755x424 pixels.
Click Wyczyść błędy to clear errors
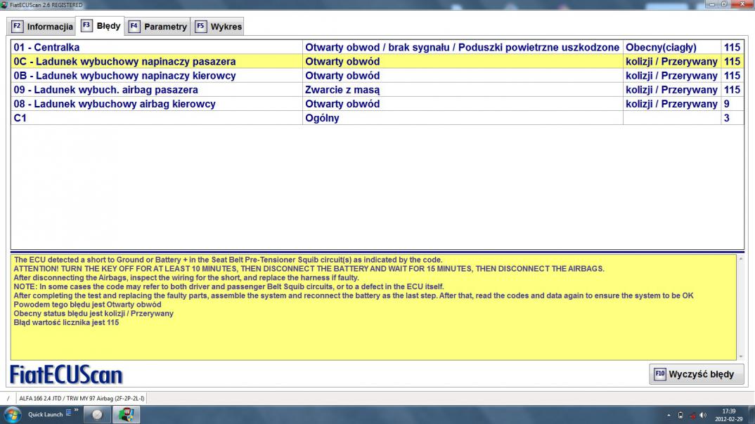coord(696,374)
